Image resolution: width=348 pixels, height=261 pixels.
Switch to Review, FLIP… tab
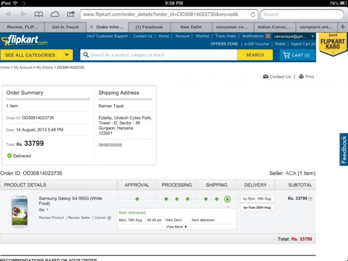coord(23,27)
